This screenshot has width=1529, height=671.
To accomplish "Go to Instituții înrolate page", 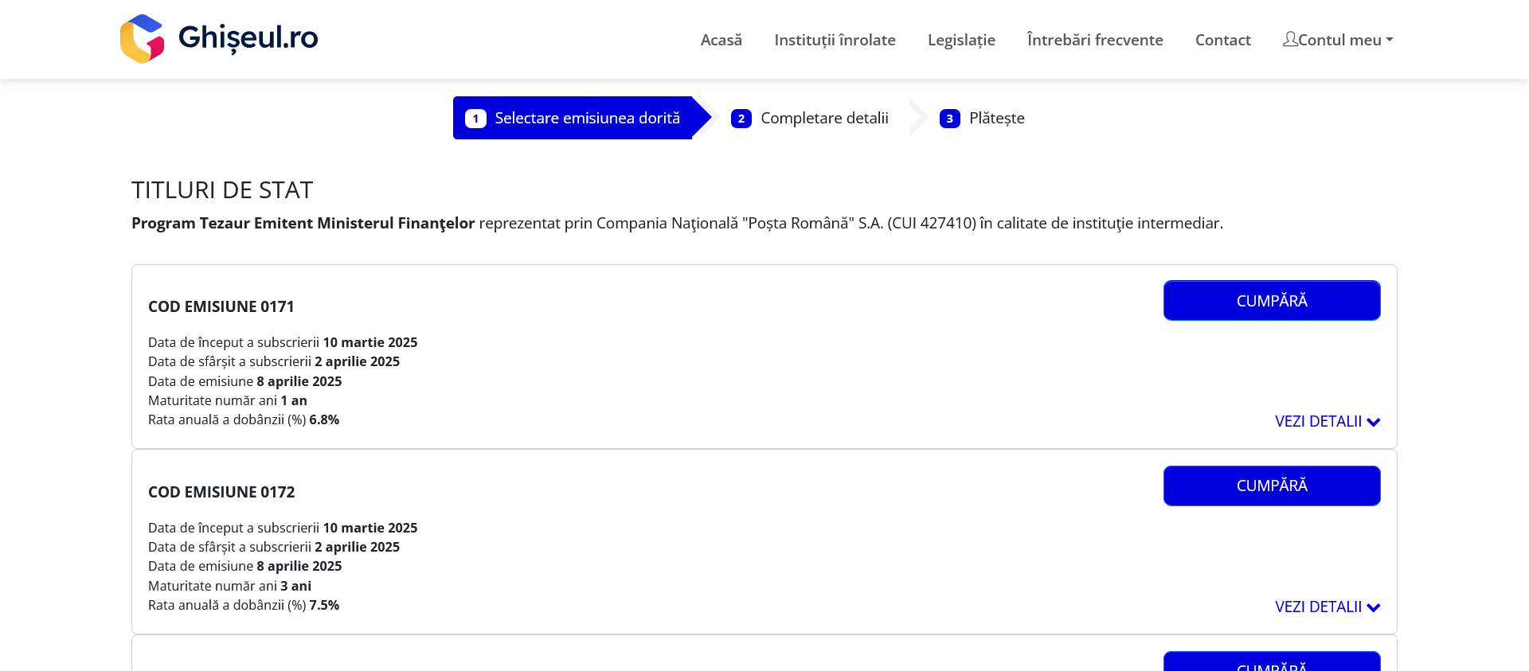I will [x=835, y=40].
